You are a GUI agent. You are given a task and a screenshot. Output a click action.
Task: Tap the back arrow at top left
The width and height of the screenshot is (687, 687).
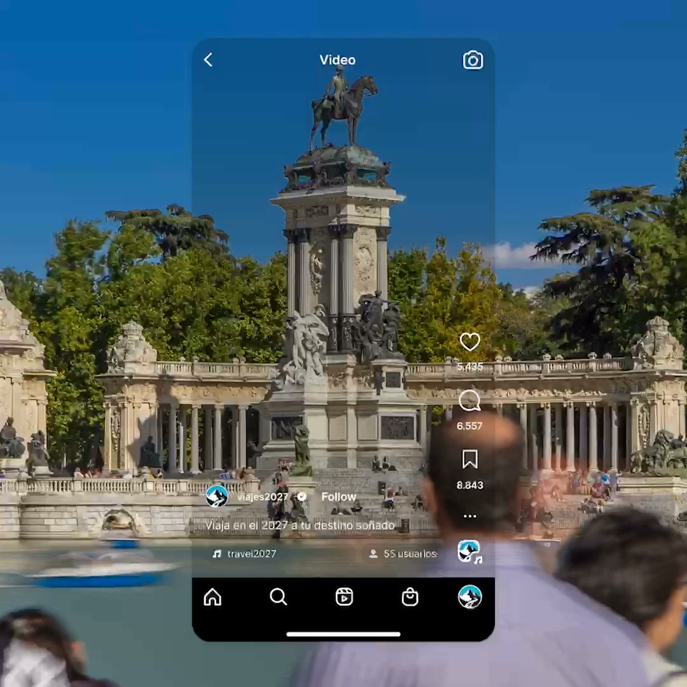point(208,60)
